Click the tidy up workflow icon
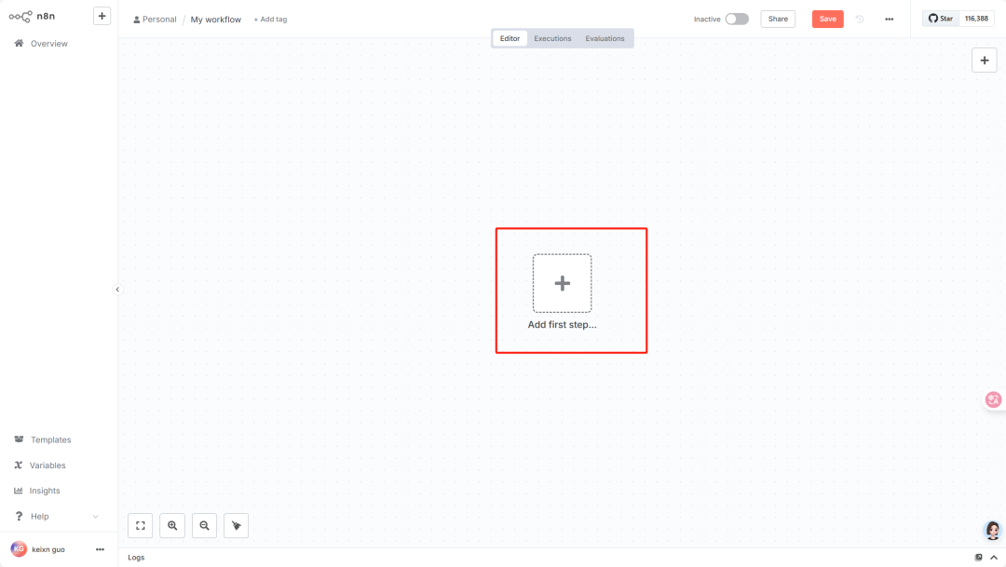1006x567 pixels. (236, 525)
